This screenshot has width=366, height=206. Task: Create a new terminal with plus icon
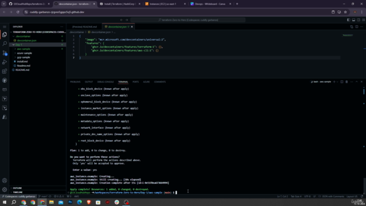(x=334, y=82)
